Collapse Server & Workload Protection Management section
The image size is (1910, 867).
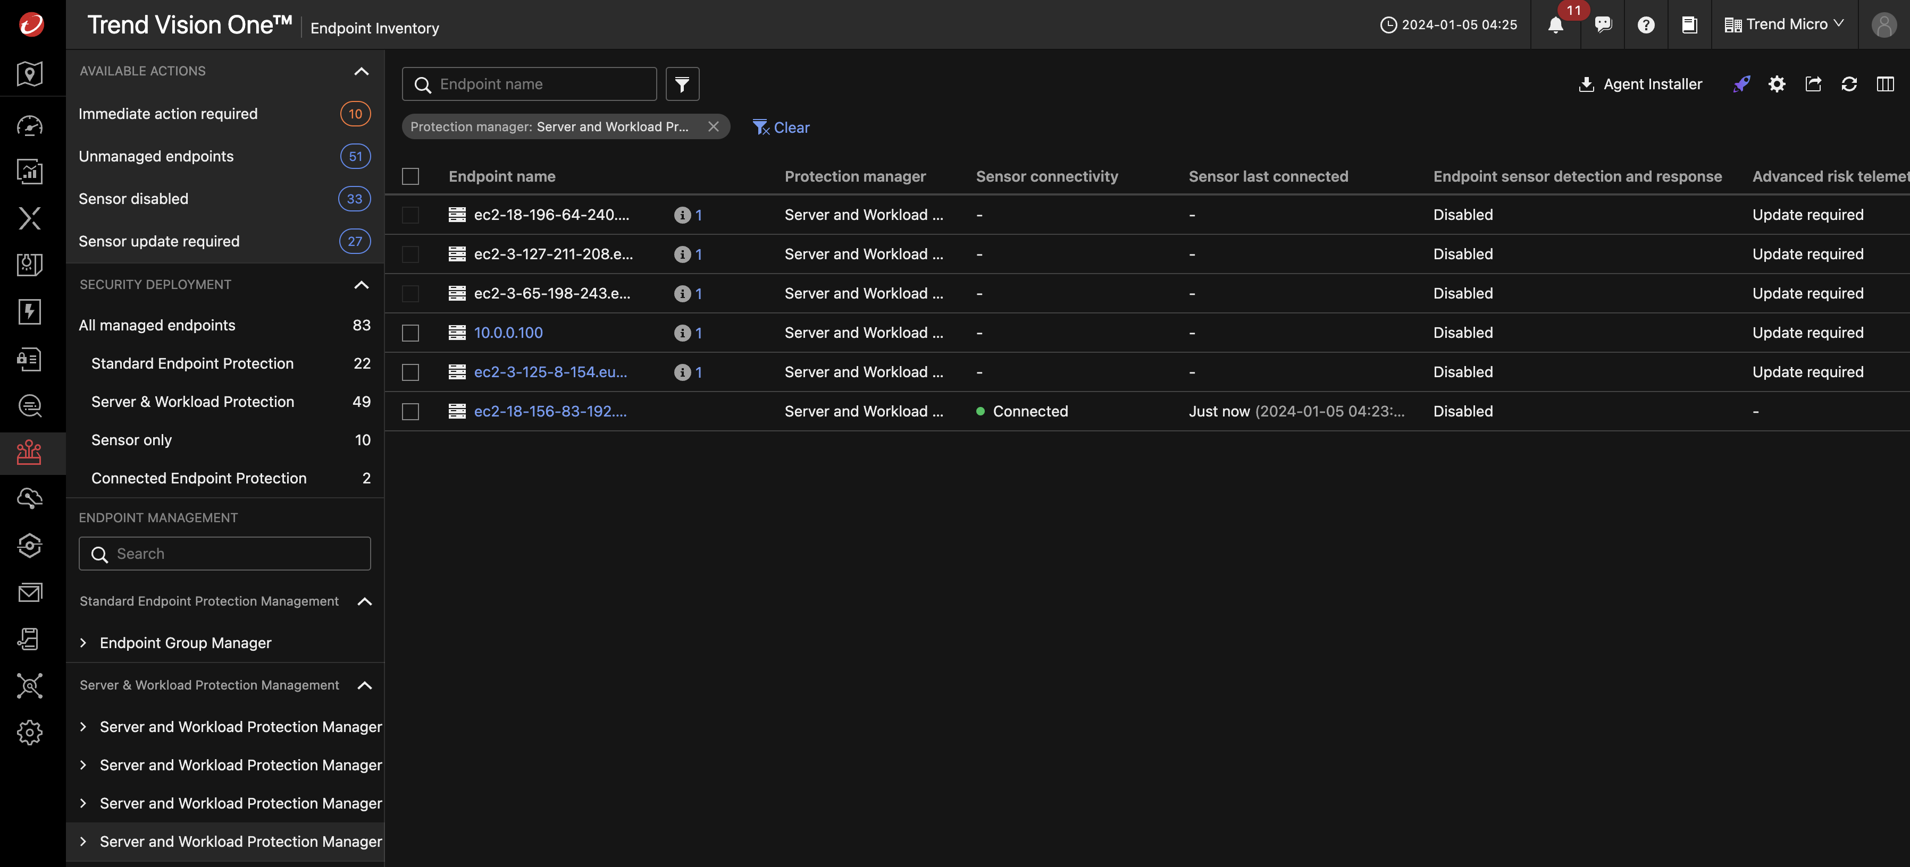coord(364,685)
